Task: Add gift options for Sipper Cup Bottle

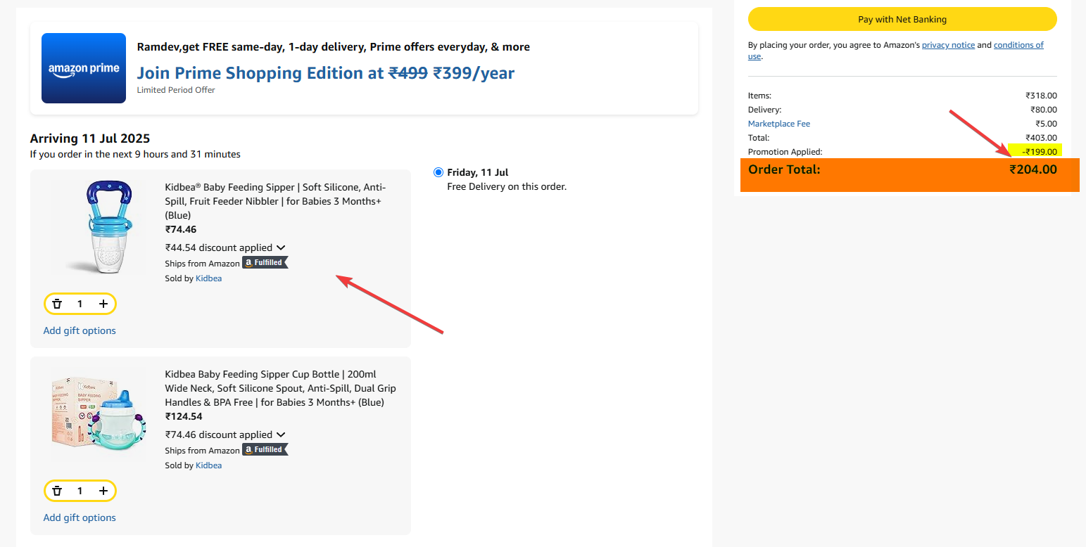Action: 80,517
